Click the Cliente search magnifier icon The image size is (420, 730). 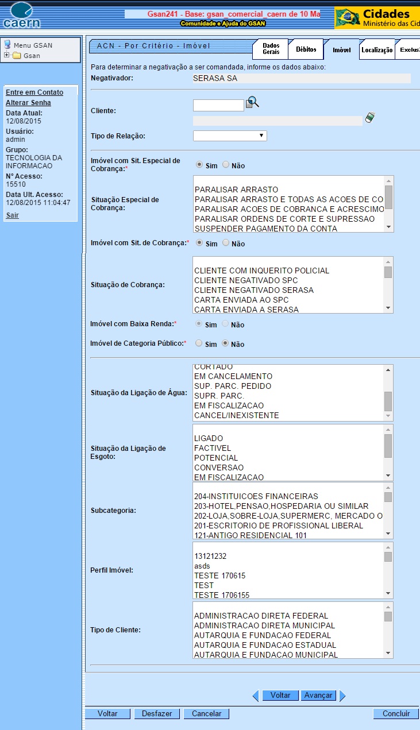[253, 103]
